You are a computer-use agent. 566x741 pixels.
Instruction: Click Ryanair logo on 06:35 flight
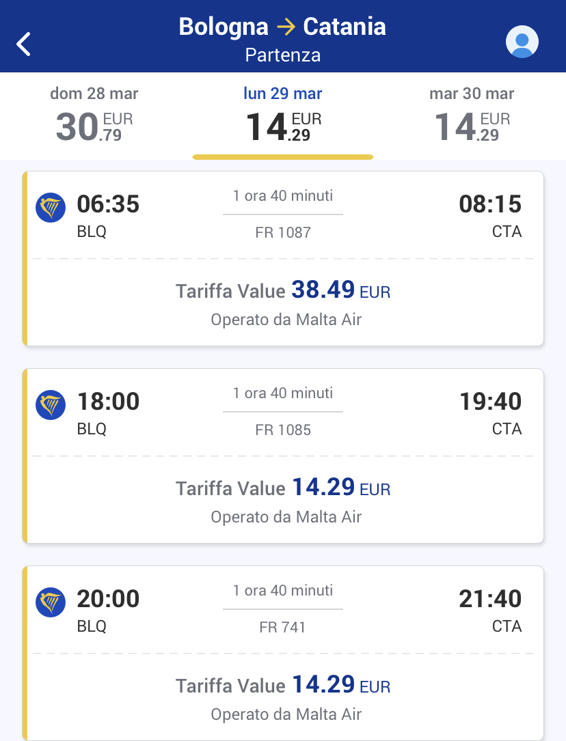[x=51, y=207]
